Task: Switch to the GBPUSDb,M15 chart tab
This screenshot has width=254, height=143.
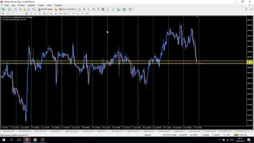Action: point(9,131)
